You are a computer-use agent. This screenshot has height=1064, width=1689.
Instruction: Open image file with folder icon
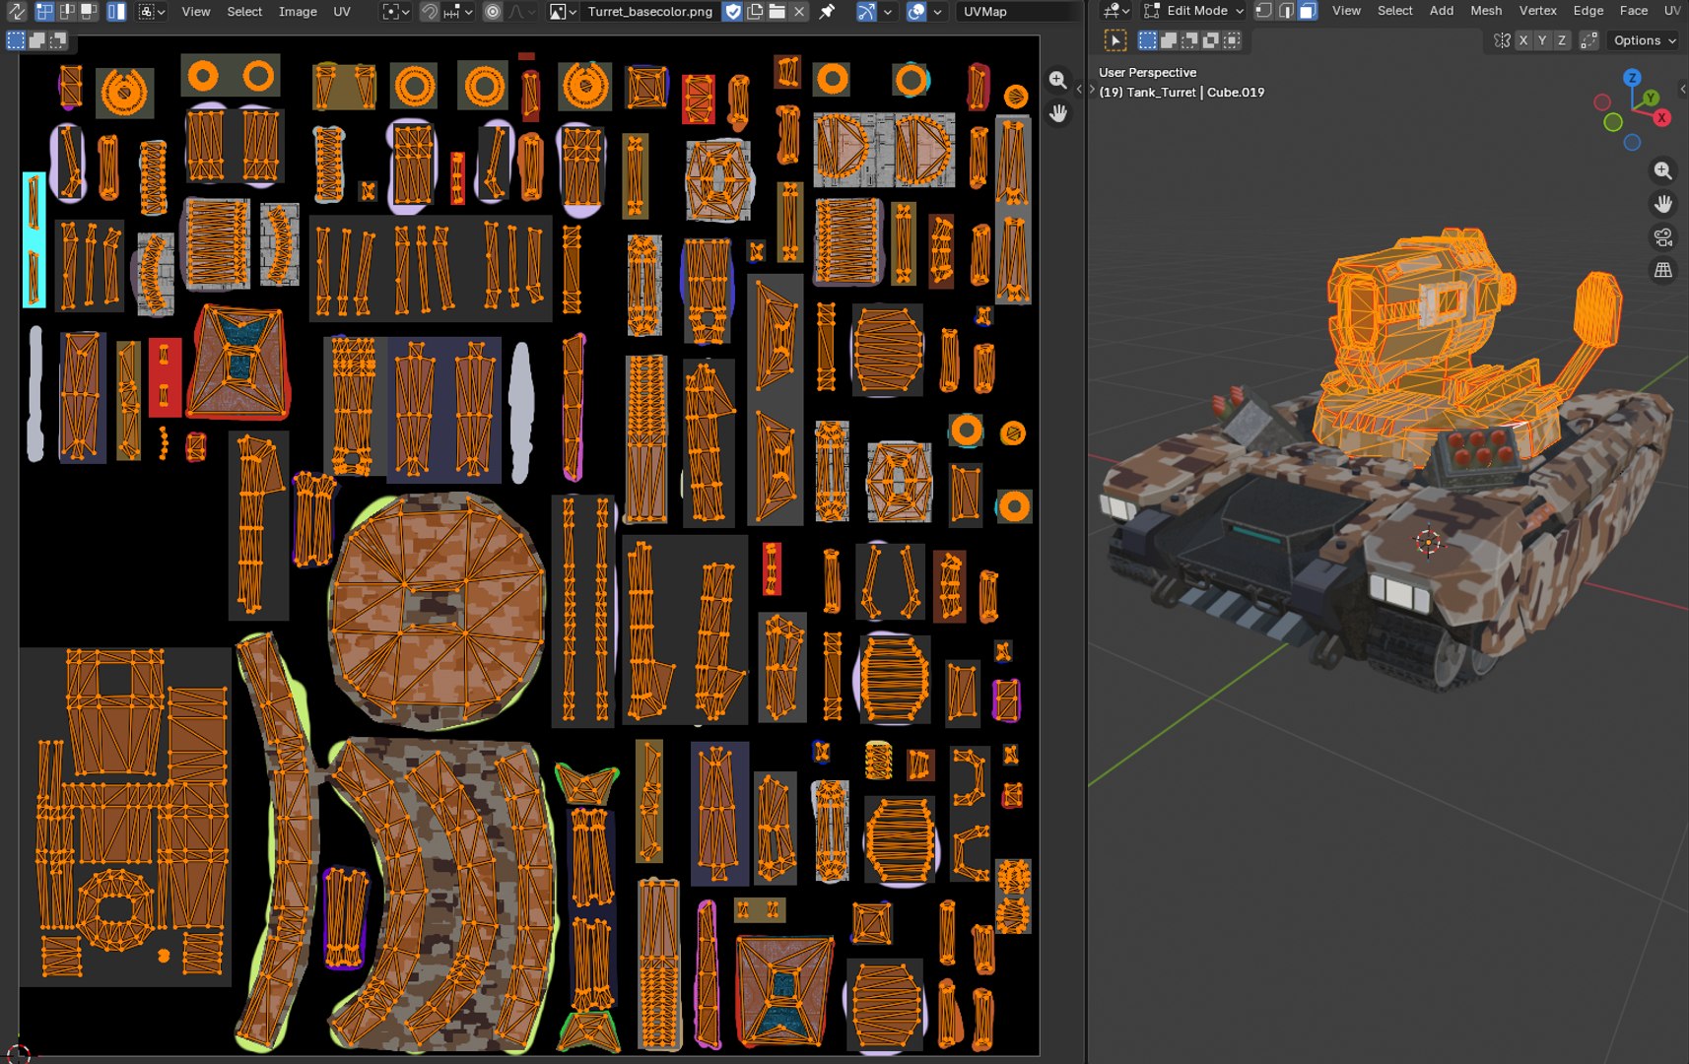777,12
